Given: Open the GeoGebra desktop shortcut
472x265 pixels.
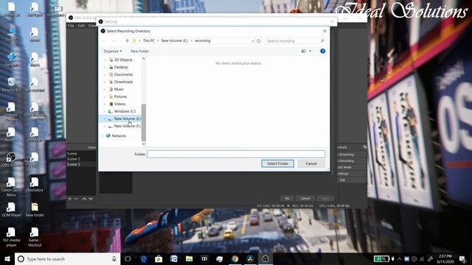Looking at the screenshot, I should click(x=35, y=184).
